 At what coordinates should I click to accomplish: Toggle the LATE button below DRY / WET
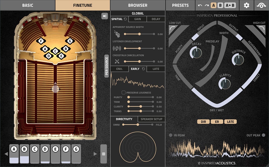point(231,122)
